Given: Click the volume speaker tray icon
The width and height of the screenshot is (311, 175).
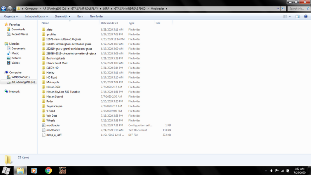Looking at the screenshot, I should pyautogui.click(x=271, y=171).
